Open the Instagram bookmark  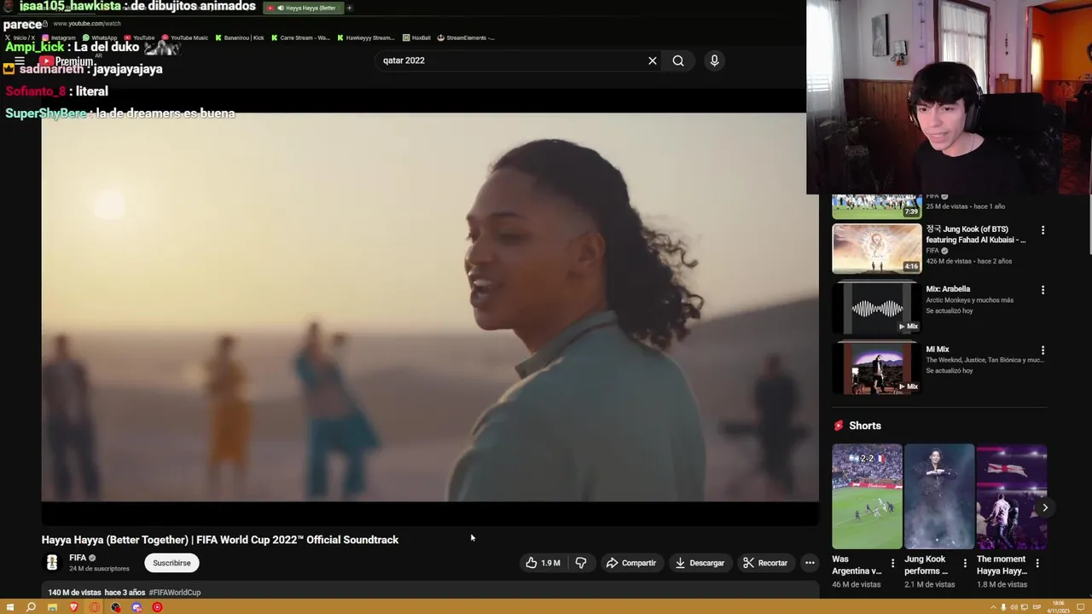(59, 38)
